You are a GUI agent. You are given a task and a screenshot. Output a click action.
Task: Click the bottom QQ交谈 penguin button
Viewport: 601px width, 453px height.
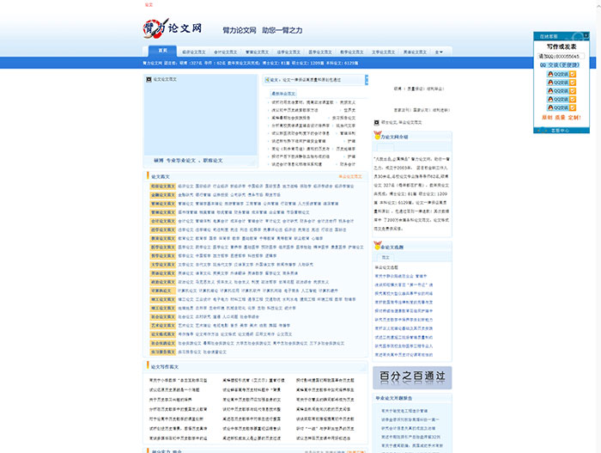pyautogui.click(x=562, y=107)
